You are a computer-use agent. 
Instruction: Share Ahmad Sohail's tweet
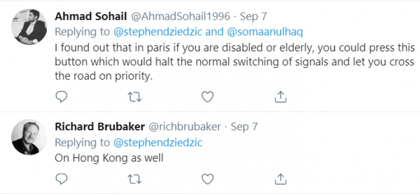click(281, 97)
